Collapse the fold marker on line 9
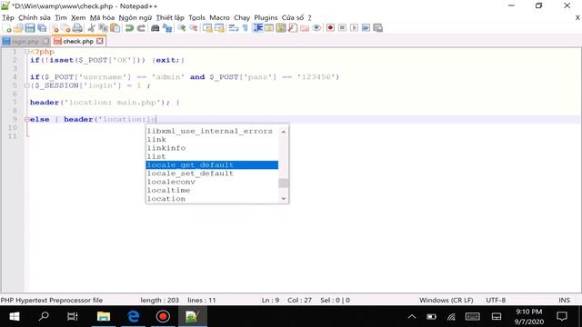 tap(26, 119)
